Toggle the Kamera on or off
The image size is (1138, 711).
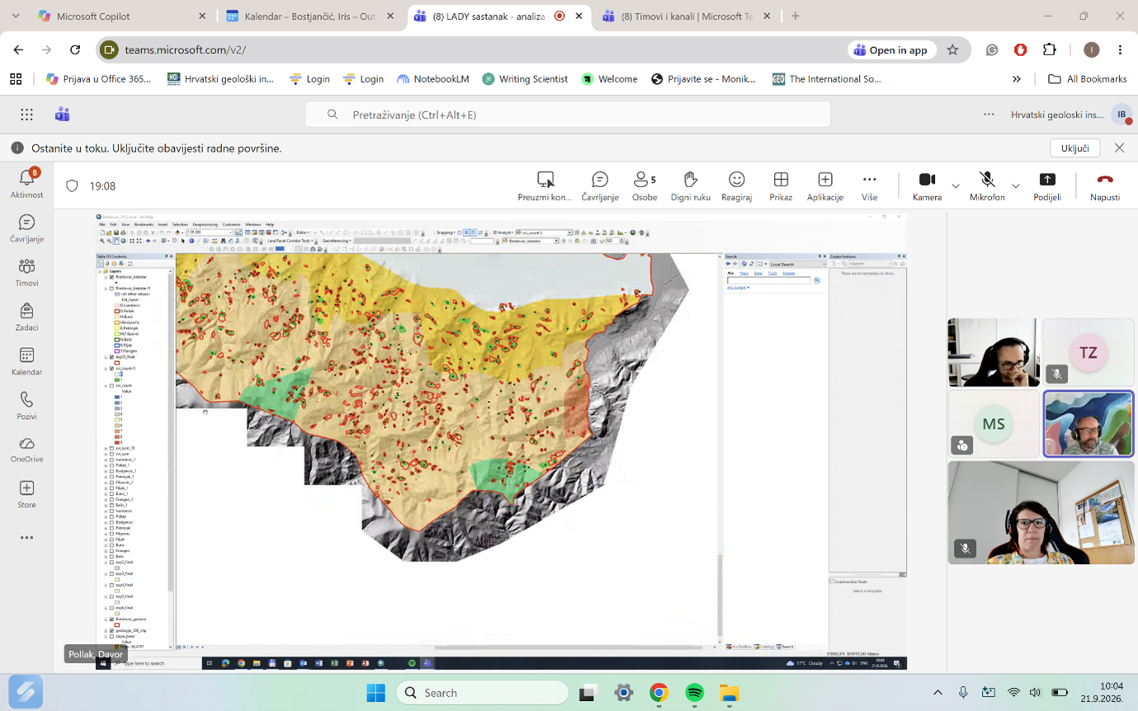(x=927, y=186)
